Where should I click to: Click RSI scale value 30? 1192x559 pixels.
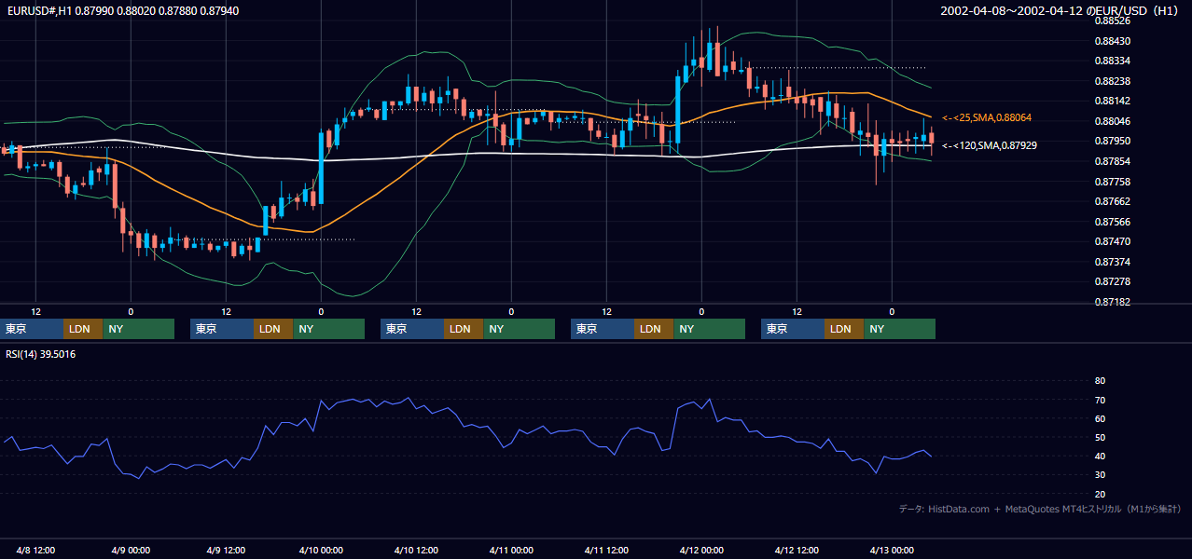pyautogui.click(x=1100, y=475)
